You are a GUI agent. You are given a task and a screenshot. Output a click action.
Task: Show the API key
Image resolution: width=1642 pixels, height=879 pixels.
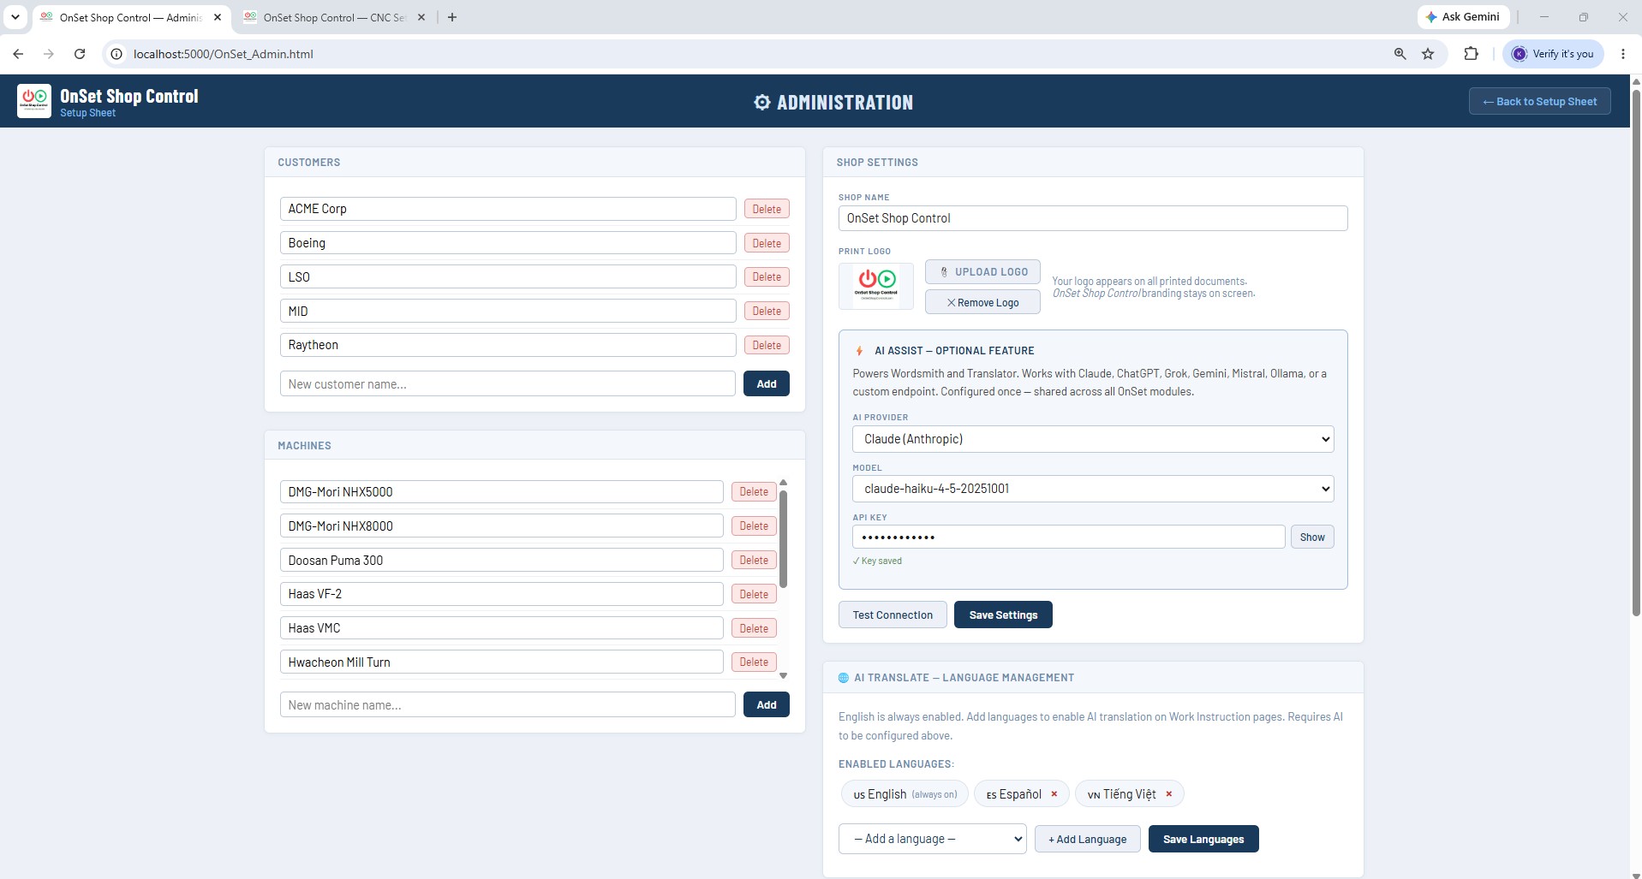pyautogui.click(x=1312, y=537)
